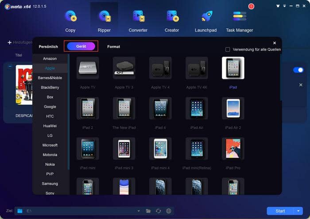Click the Start button
310x219 pixels.
coord(280,211)
